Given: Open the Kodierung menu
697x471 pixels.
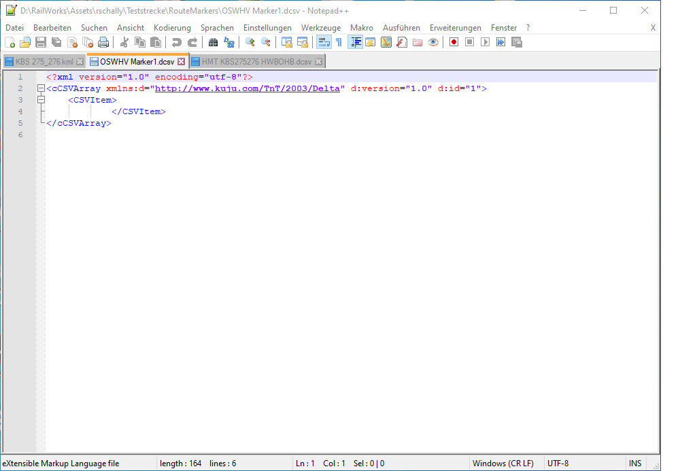Looking at the screenshot, I should [x=172, y=28].
